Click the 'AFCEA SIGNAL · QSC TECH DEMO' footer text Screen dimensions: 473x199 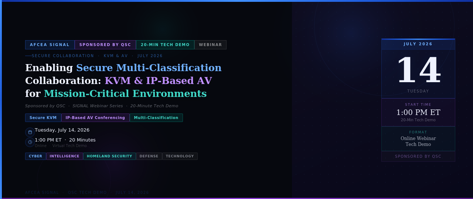click(x=87, y=193)
